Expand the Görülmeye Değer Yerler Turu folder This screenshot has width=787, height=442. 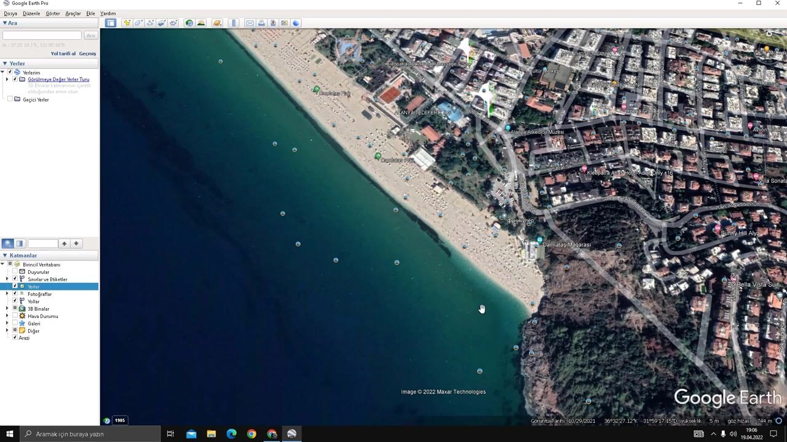click(x=7, y=79)
